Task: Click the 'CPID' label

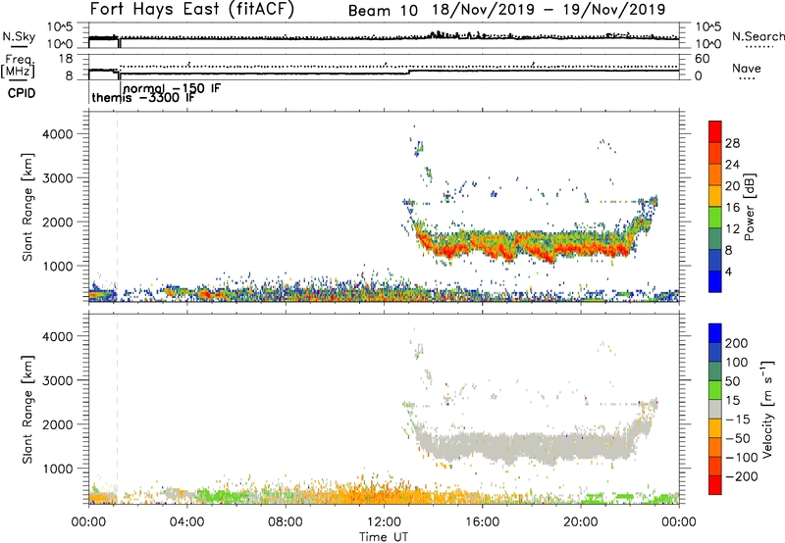Action: pos(22,93)
